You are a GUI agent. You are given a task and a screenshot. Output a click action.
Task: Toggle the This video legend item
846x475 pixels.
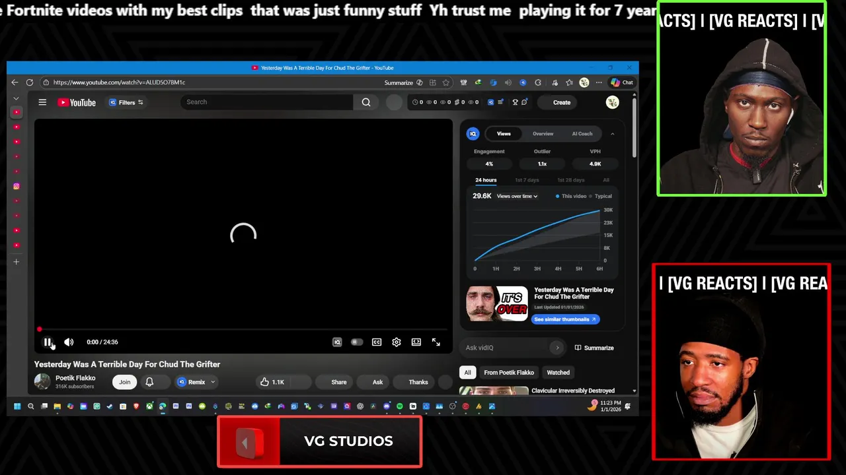tap(571, 196)
